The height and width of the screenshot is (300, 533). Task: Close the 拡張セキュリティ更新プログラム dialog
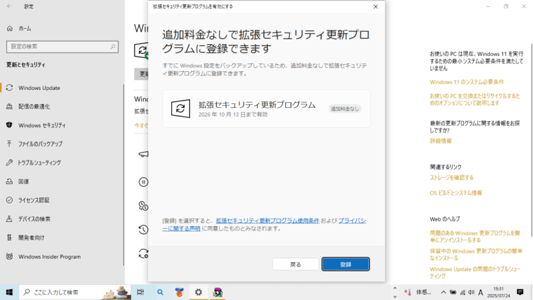(x=376, y=7)
